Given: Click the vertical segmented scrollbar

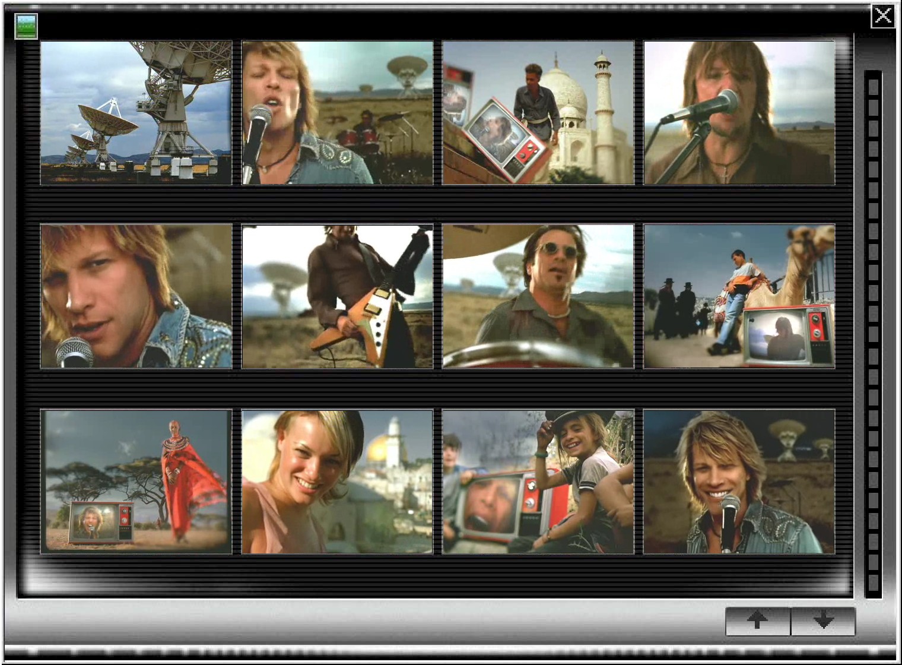Looking at the screenshot, I should tap(873, 334).
